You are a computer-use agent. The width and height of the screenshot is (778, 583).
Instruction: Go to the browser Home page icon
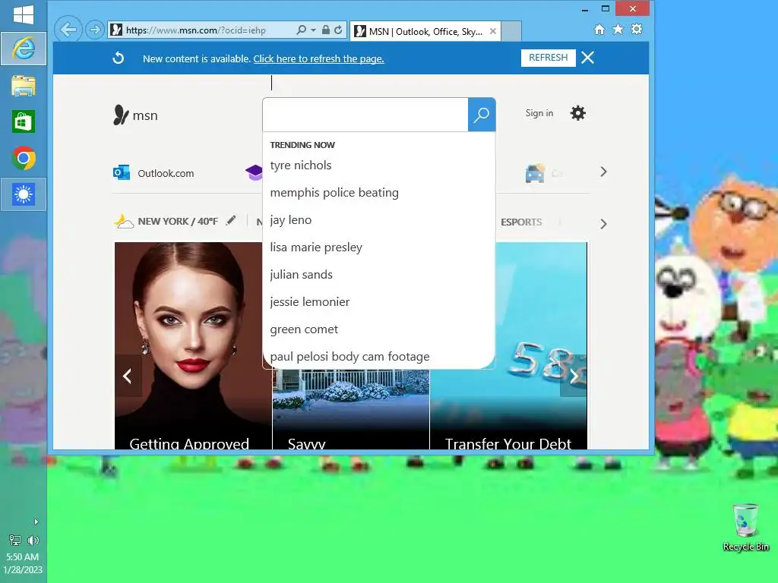pyautogui.click(x=599, y=30)
